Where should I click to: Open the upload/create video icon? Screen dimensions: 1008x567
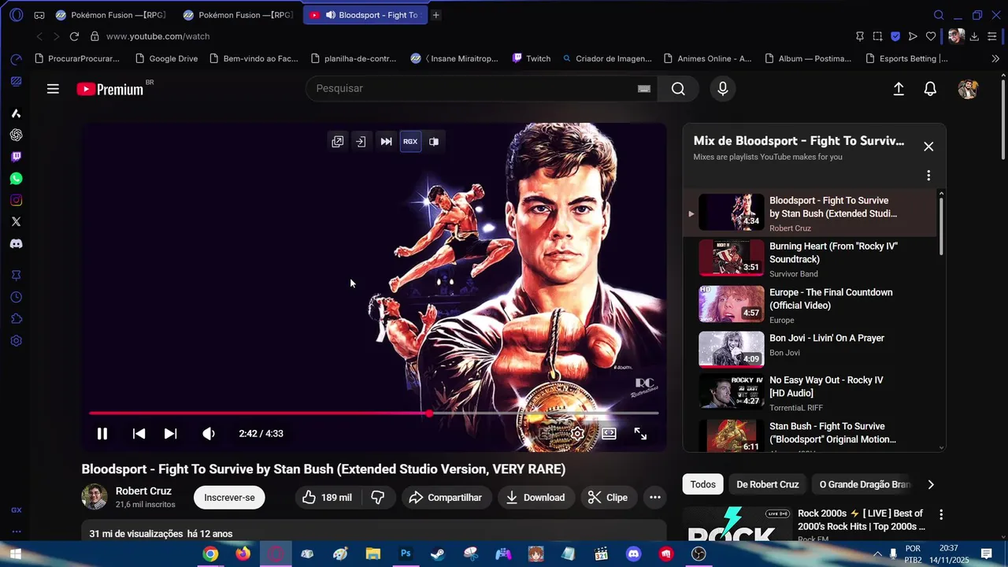[899, 89]
